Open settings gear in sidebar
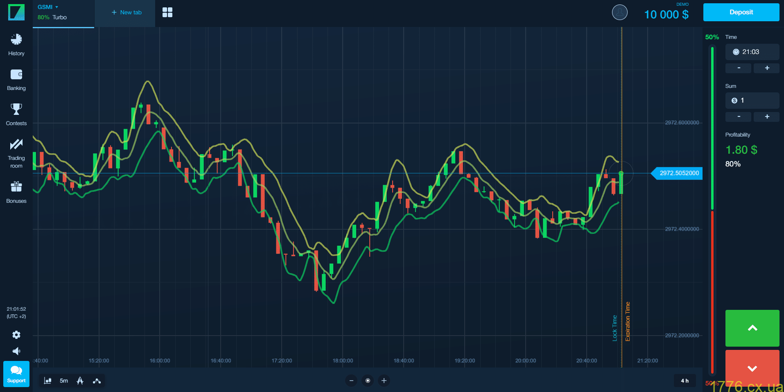The image size is (784, 392). pos(16,335)
